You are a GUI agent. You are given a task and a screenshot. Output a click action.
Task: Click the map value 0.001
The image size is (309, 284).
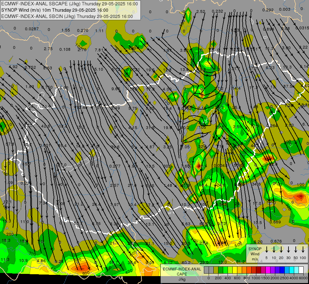coord(45,145)
